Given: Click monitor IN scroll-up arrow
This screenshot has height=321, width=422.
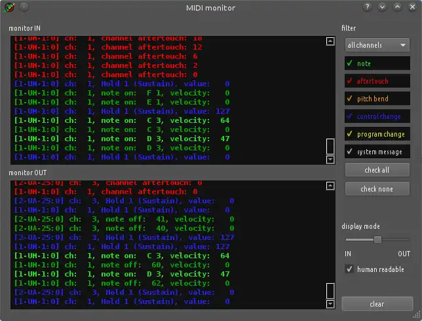Looking at the screenshot, I should pyautogui.click(x=330, y=41).
